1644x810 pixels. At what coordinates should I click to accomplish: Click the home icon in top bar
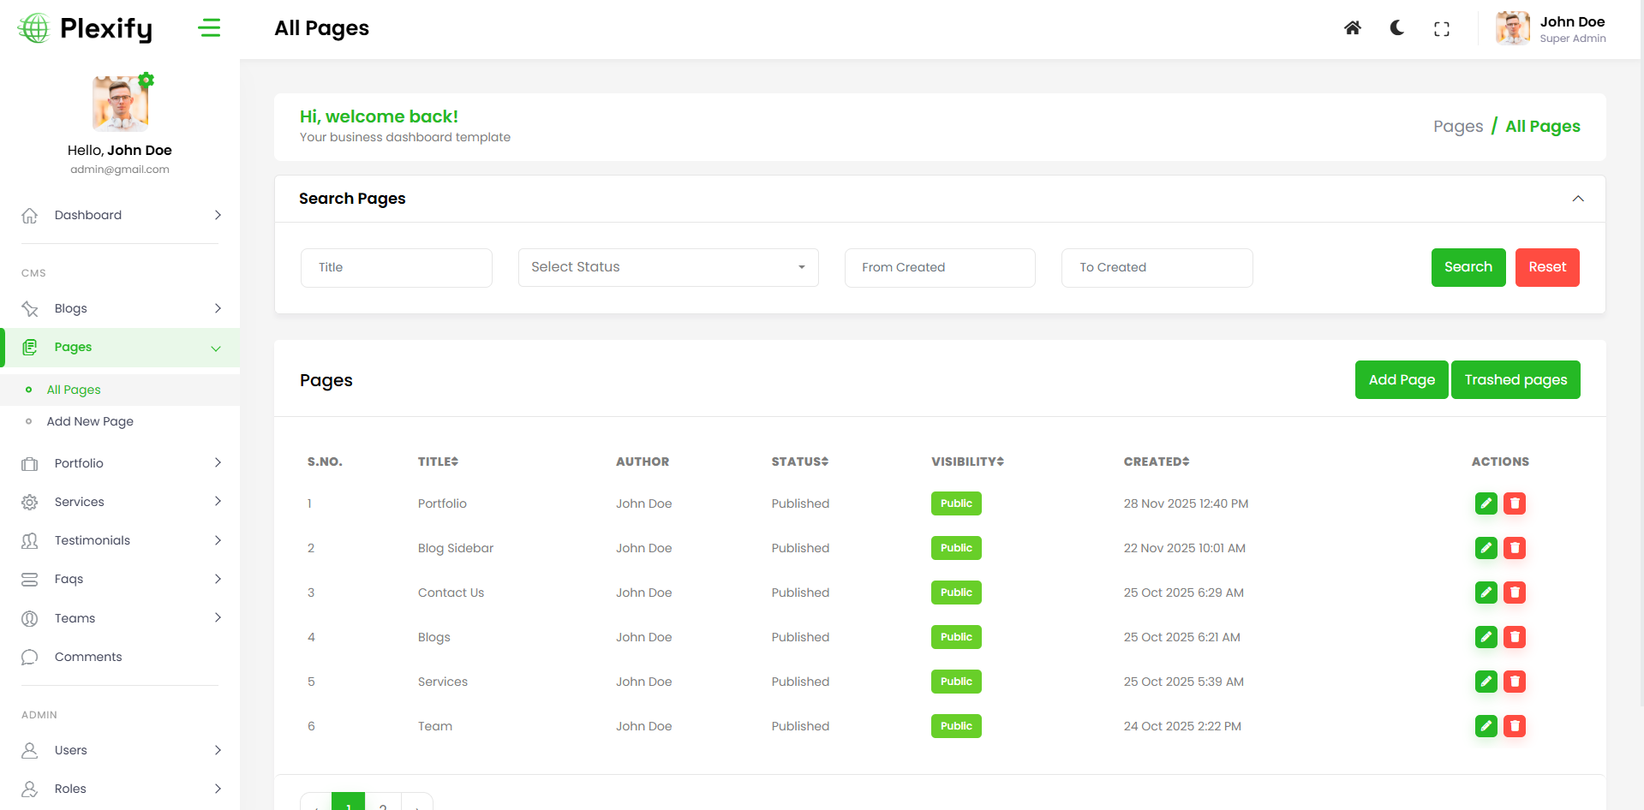(1352, 28)
